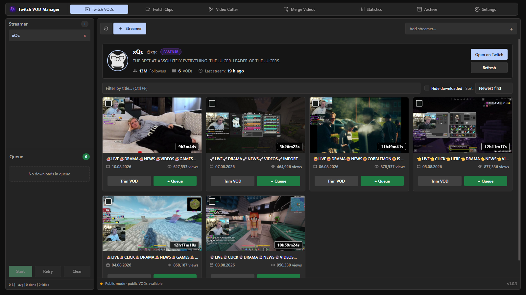
Task: Click the Refresh profile button
Action: pyautogui.click(x=489, y=68)
